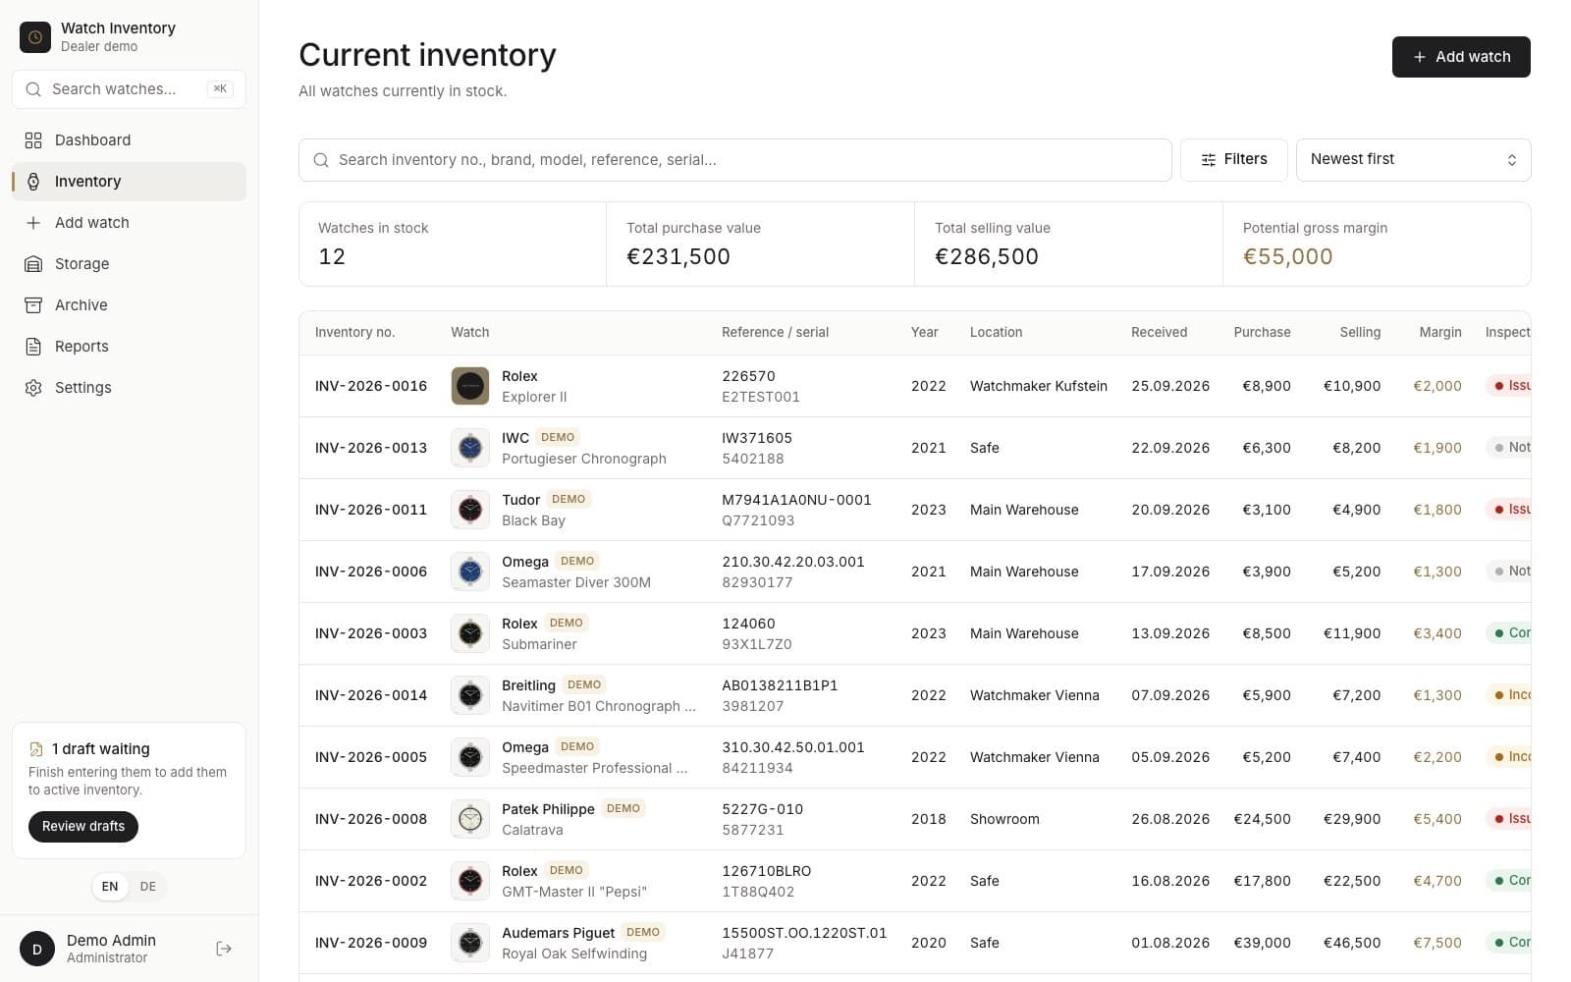Switch language to EN
Viewport: 1571px width, 982px height.
click(110, 887)
